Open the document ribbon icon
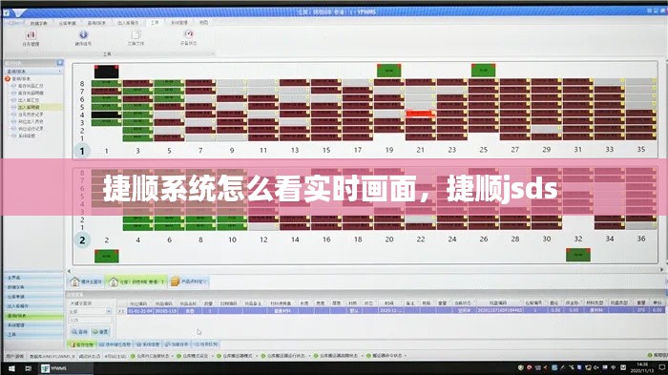Image resolution: width=668 pixels, height=375 pixels. point(136,34)
